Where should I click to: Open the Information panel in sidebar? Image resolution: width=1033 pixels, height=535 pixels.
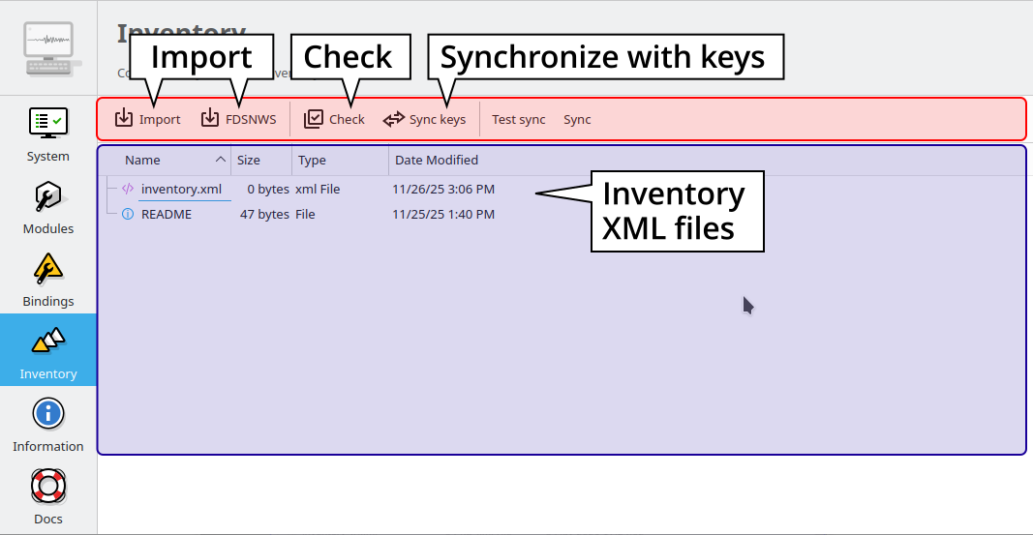[x=48, y=414]
